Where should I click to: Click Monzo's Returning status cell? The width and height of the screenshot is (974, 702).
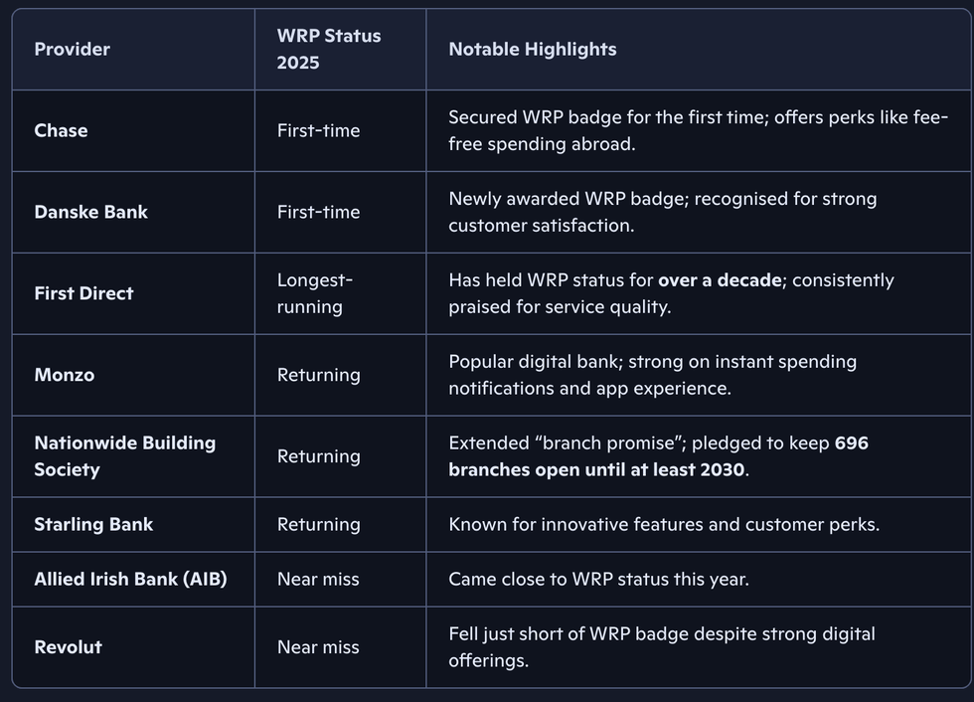[x=318, y=375]
